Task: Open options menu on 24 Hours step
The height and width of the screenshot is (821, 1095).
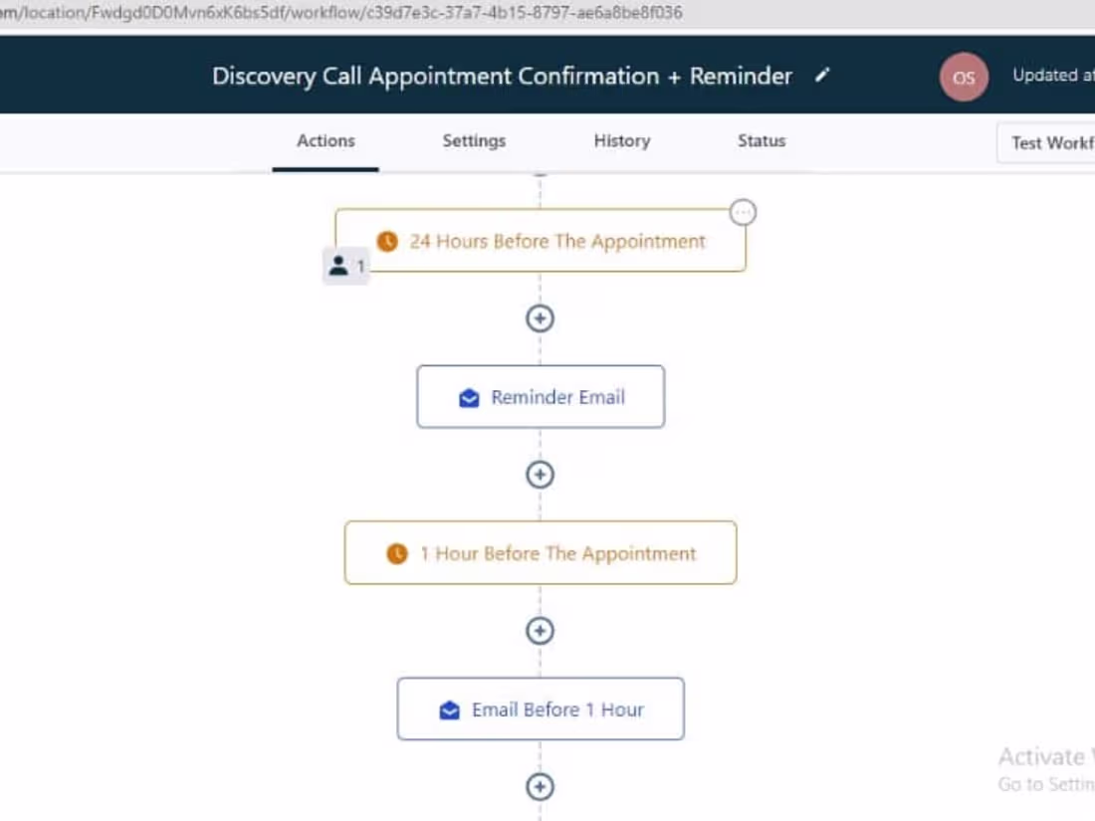Action: click(743, 212)
